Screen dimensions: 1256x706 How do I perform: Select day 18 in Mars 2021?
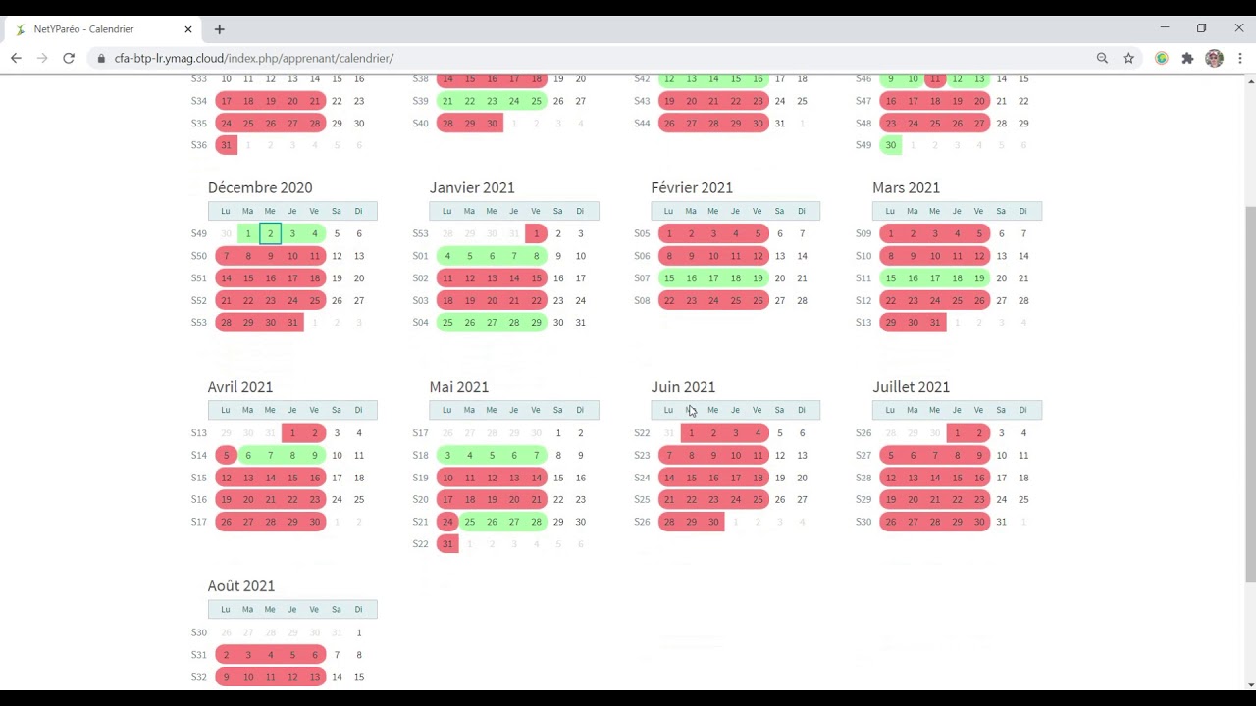coord(957,278)
